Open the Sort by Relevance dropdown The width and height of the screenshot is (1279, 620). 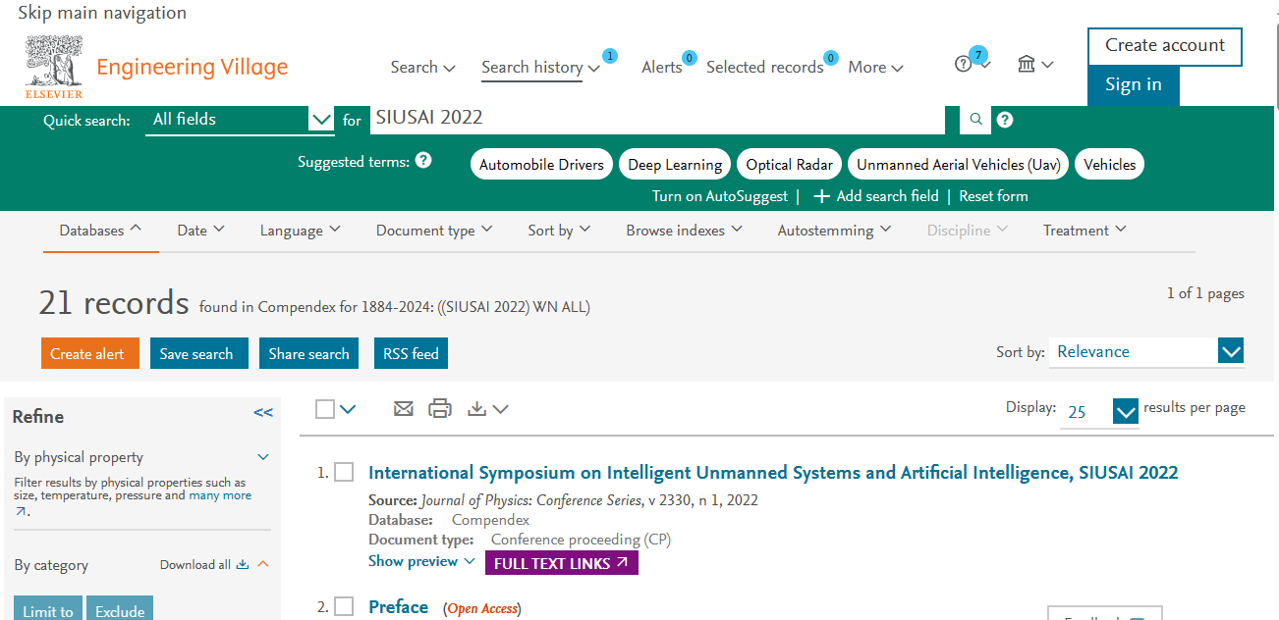(x=1146, y=351)
